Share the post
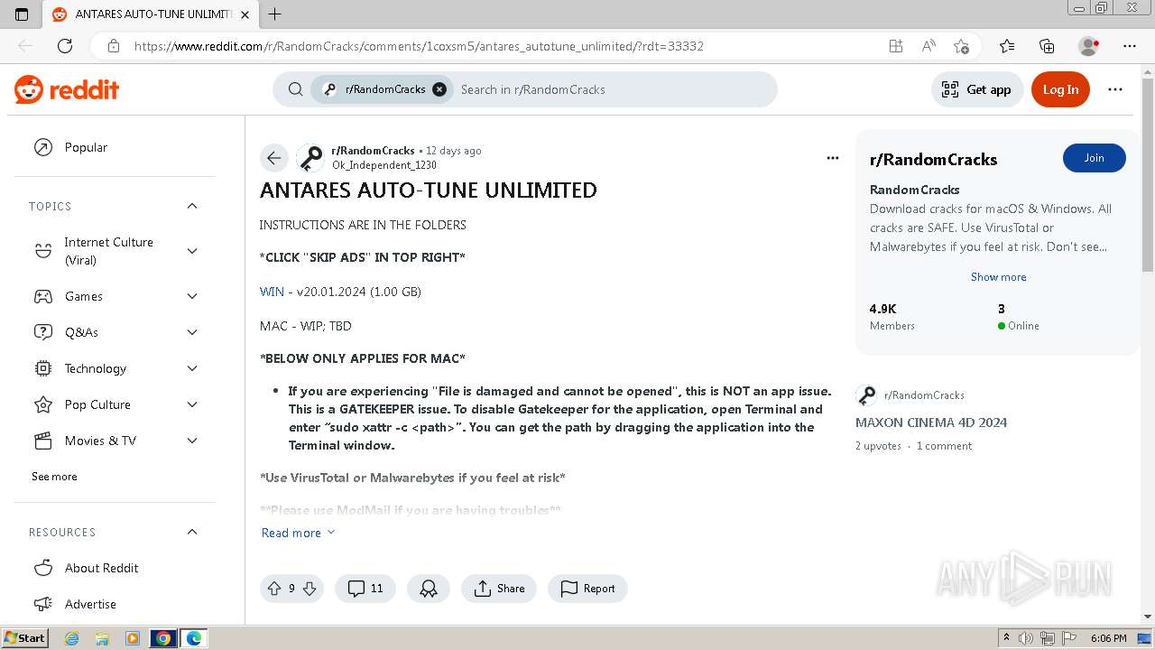 (499, 589)
